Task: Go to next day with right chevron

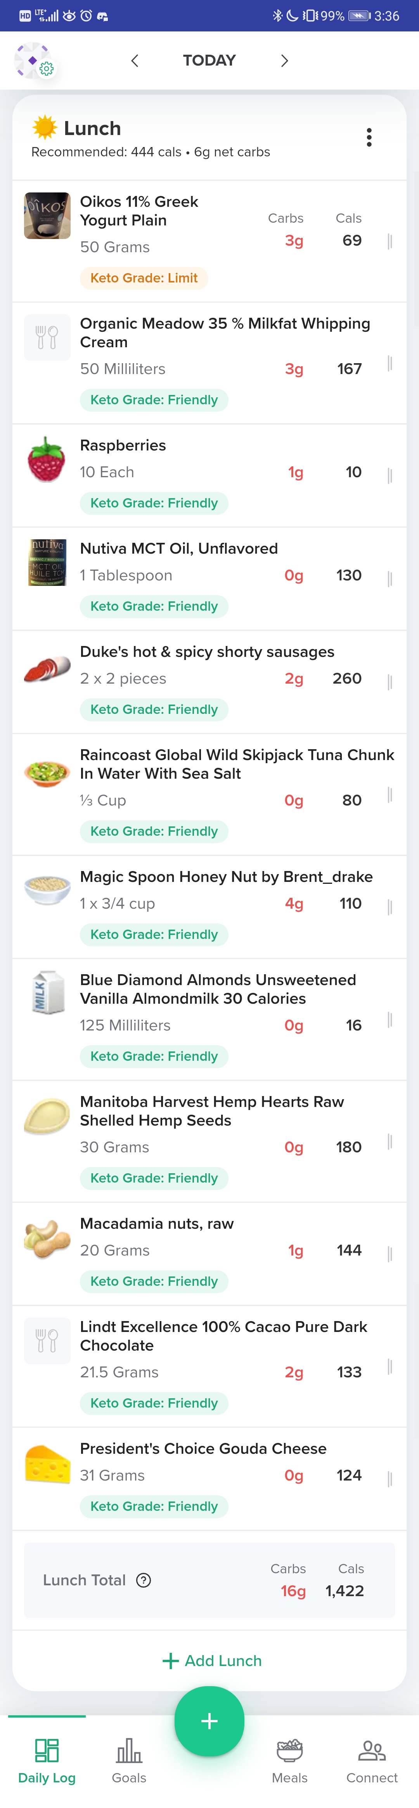Action: coord(284,61)
